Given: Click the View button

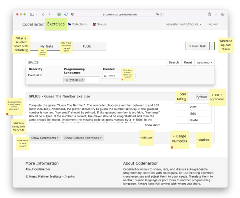Looking at the screenshot, I should click(x=193, y=107).
